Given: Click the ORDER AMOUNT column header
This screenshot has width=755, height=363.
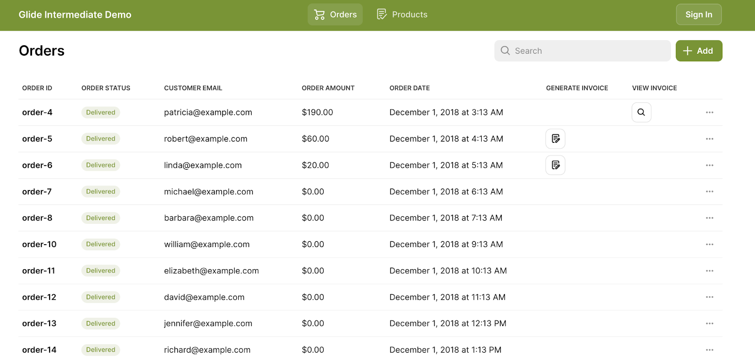Looking at the screenshot, I should click(328, 88).
